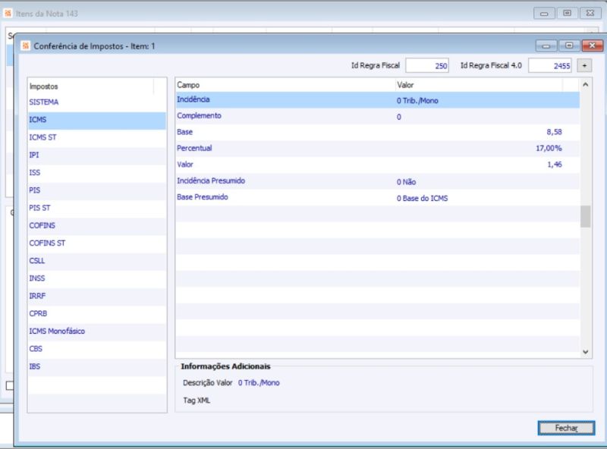Select the Valor field row
Viewport: 607px width, 449px height.
pos(377,165)
